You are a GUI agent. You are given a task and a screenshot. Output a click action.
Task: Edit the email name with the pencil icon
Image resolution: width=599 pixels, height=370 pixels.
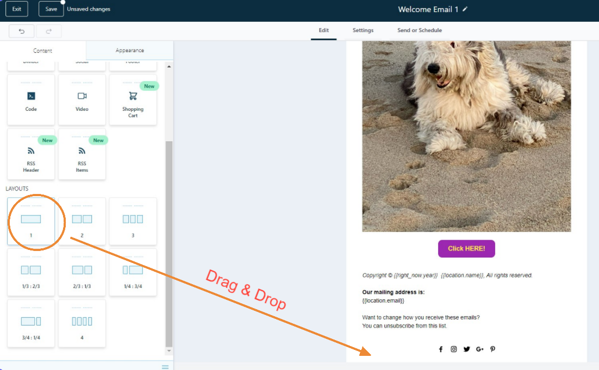click(465, 9)
